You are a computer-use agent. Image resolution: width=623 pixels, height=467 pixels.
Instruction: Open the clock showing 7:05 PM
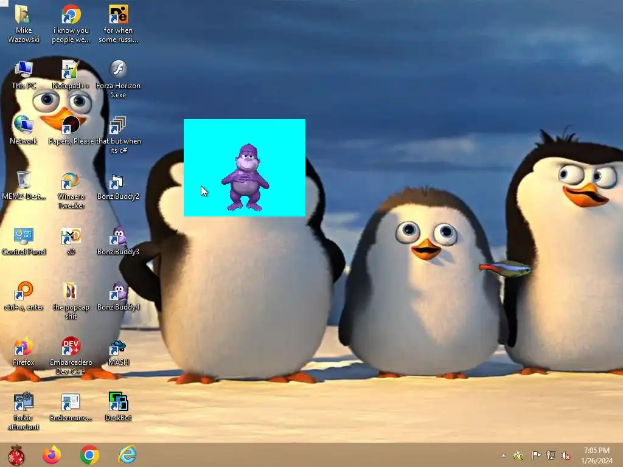[x=596, y=455]
